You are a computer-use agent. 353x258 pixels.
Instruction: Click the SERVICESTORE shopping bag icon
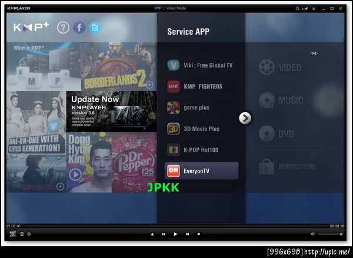[267, 167]
